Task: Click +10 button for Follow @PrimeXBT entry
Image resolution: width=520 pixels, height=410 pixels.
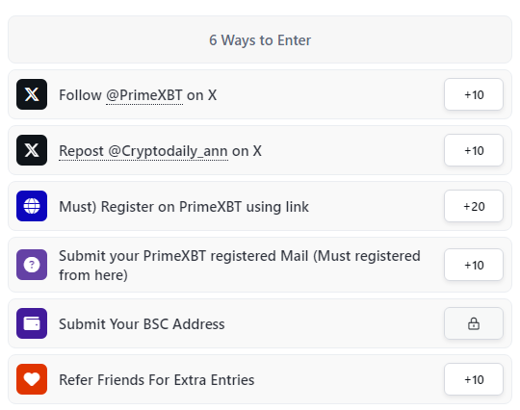Action: [474, 94]
